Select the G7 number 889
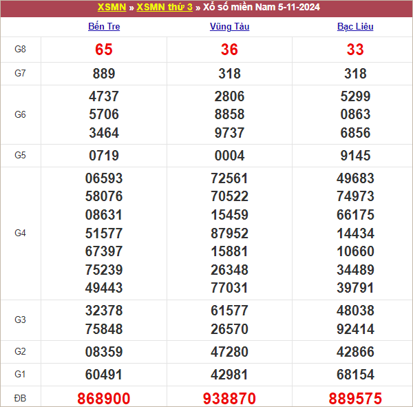Screen dimensions: 413x407 (x=104, y=74)
